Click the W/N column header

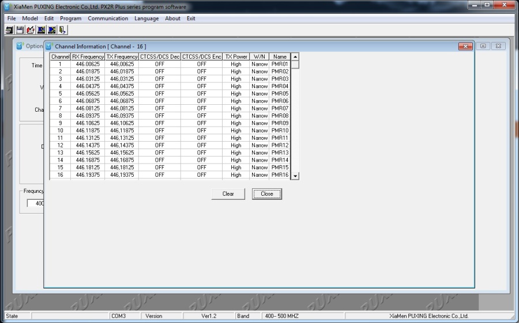pyautogui.click(x=259, y=57)
